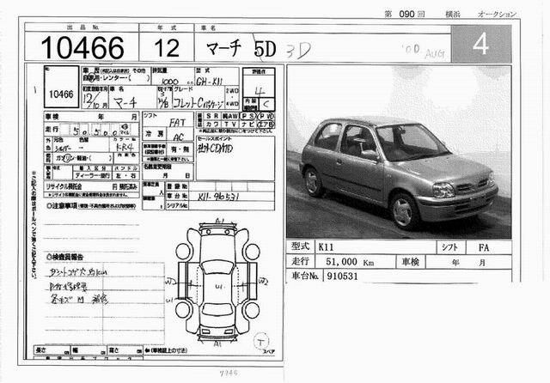Click the vehicle damage diagram
Image resolution: width=550 pixels, height=383 pixels.
click(x=217, y=283)
